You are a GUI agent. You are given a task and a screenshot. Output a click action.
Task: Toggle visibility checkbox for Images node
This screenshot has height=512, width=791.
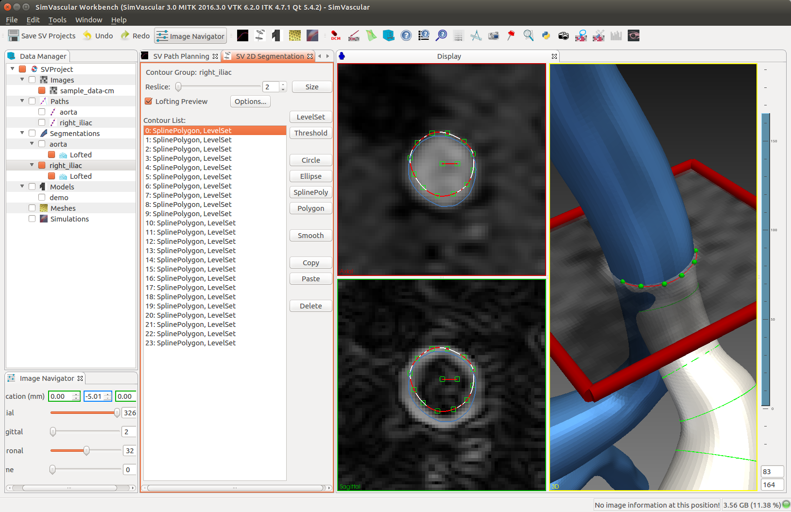[32, 80]
